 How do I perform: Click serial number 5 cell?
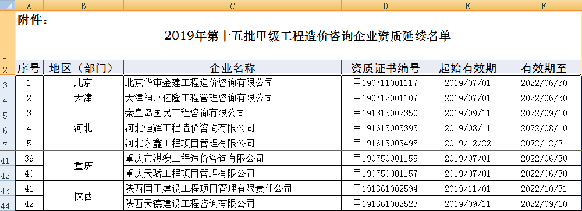(29, 143)
